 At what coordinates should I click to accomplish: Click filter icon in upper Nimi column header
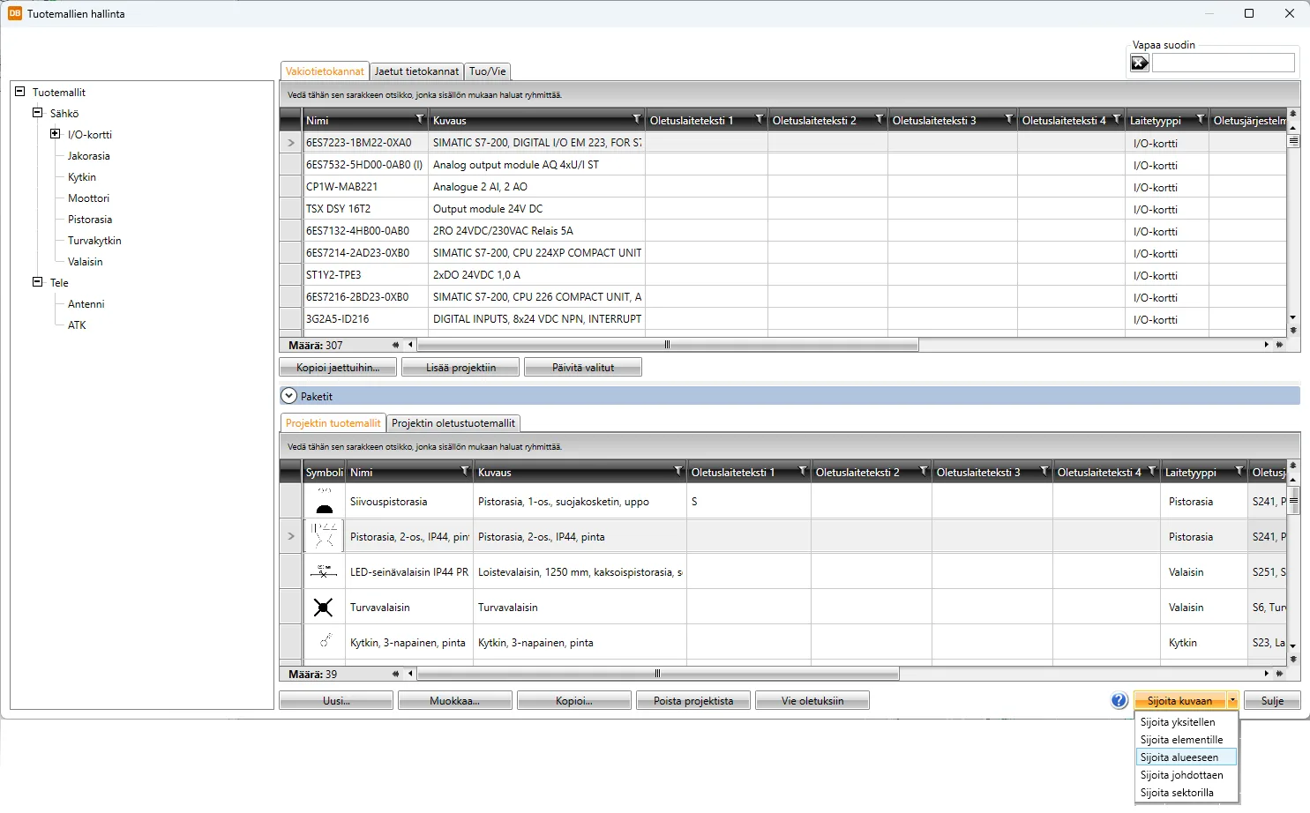point(420,120)
